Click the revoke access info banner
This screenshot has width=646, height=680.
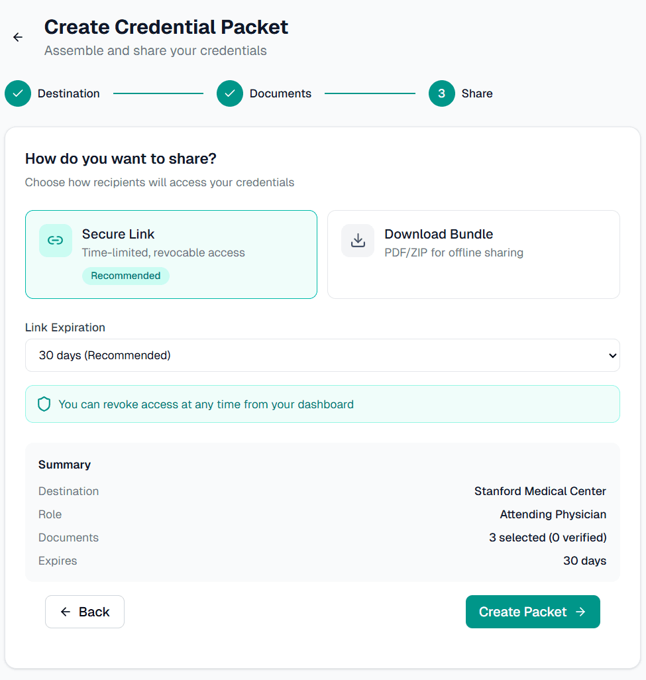(x=322, y=404)
